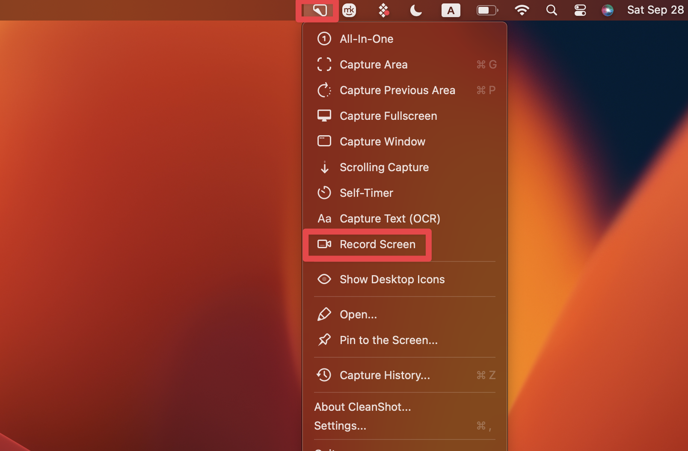Viewport: 688px width, 451px height.
Task: Click the down-arrow icon beside Scrolling Capture
Action: tap(325, 167)
